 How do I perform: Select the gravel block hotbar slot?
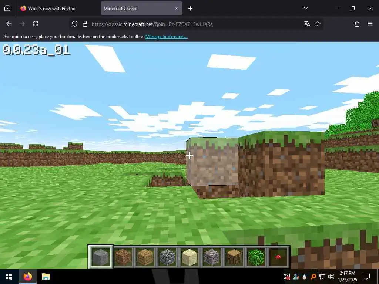(x=212, y=257)
